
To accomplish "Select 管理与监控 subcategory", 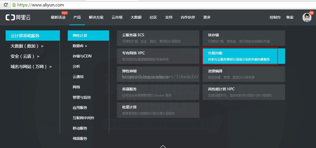I will tap(82, 97).
